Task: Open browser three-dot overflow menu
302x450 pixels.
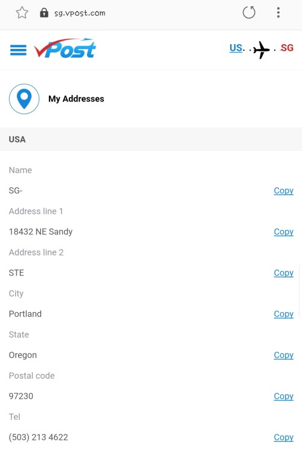Action: (x=278, y=12)
